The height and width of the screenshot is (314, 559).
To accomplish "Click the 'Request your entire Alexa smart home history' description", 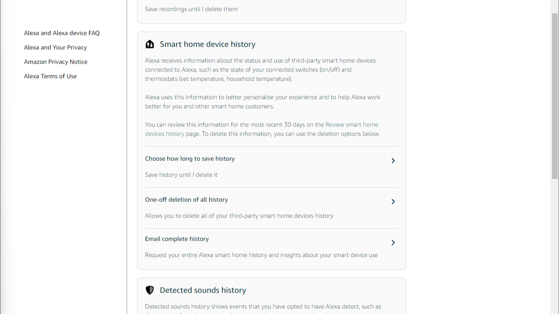I will click(x=261, y=255).
